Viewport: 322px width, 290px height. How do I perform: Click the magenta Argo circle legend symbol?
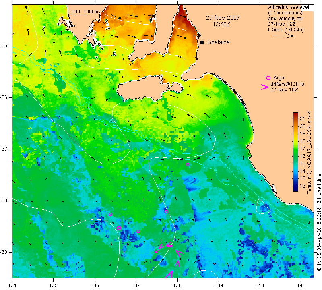268,78
